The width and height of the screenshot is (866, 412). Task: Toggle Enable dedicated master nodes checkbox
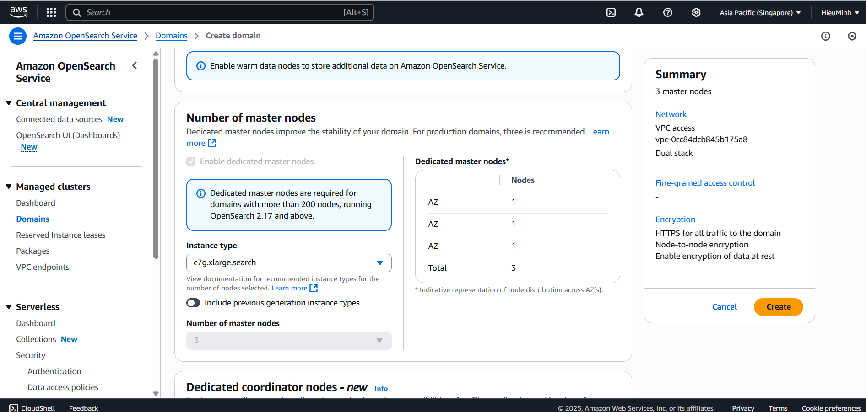pos(191,161)
